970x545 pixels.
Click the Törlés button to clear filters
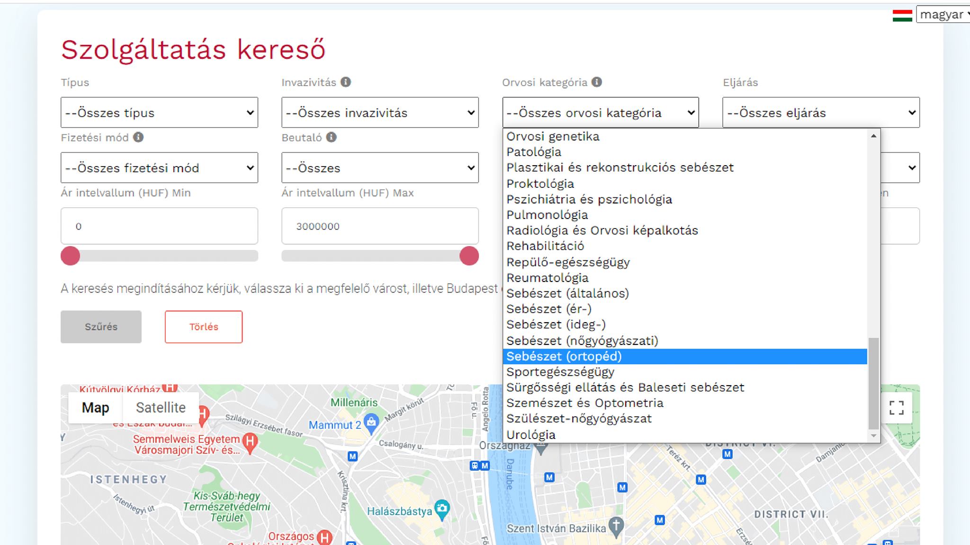click(203, 326)
